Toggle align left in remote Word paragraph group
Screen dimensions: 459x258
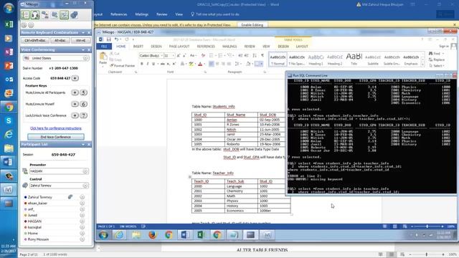tap(211, 64)
